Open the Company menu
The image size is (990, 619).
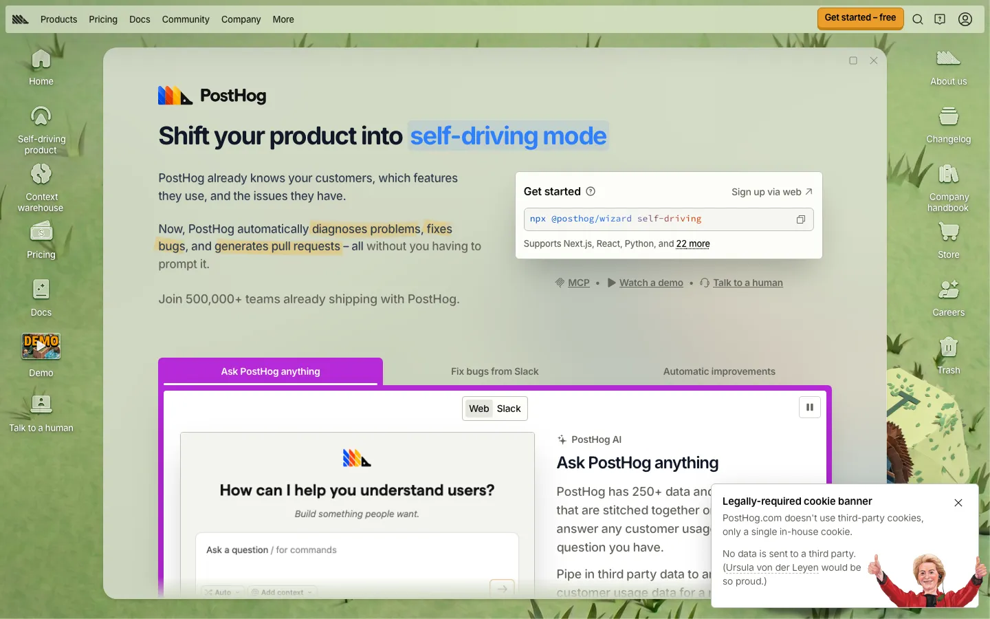click(x=241, y=19)
